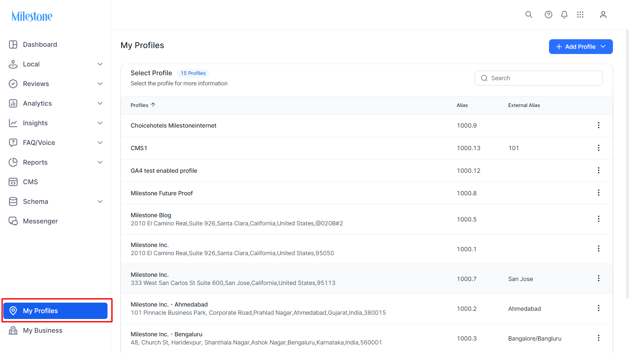This screenshot has width=629, height=353.
Task: Sort by the Profiles column arrow
Action: click(x=153, y=105)
